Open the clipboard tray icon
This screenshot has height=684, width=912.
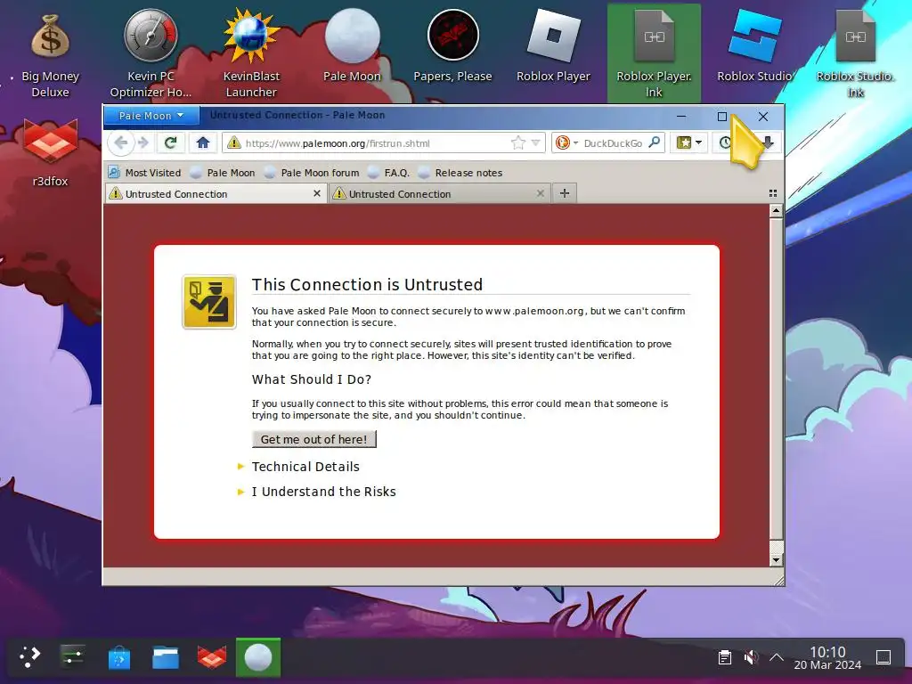(x=725, y=657)
